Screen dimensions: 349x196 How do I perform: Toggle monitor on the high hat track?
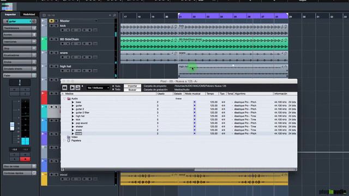(68, 71)
